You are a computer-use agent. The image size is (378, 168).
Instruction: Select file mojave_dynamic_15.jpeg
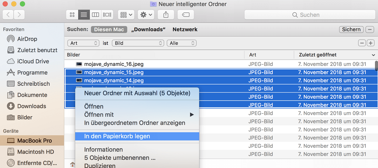pos(114,72)
